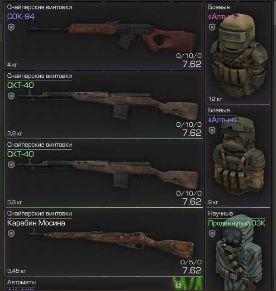Open Продвинутый ОЗК suit title
The image size is (276, 291).
click(237, 223)
